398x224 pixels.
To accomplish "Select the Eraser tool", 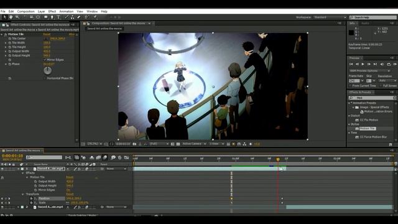I will (x=79, y=17).
